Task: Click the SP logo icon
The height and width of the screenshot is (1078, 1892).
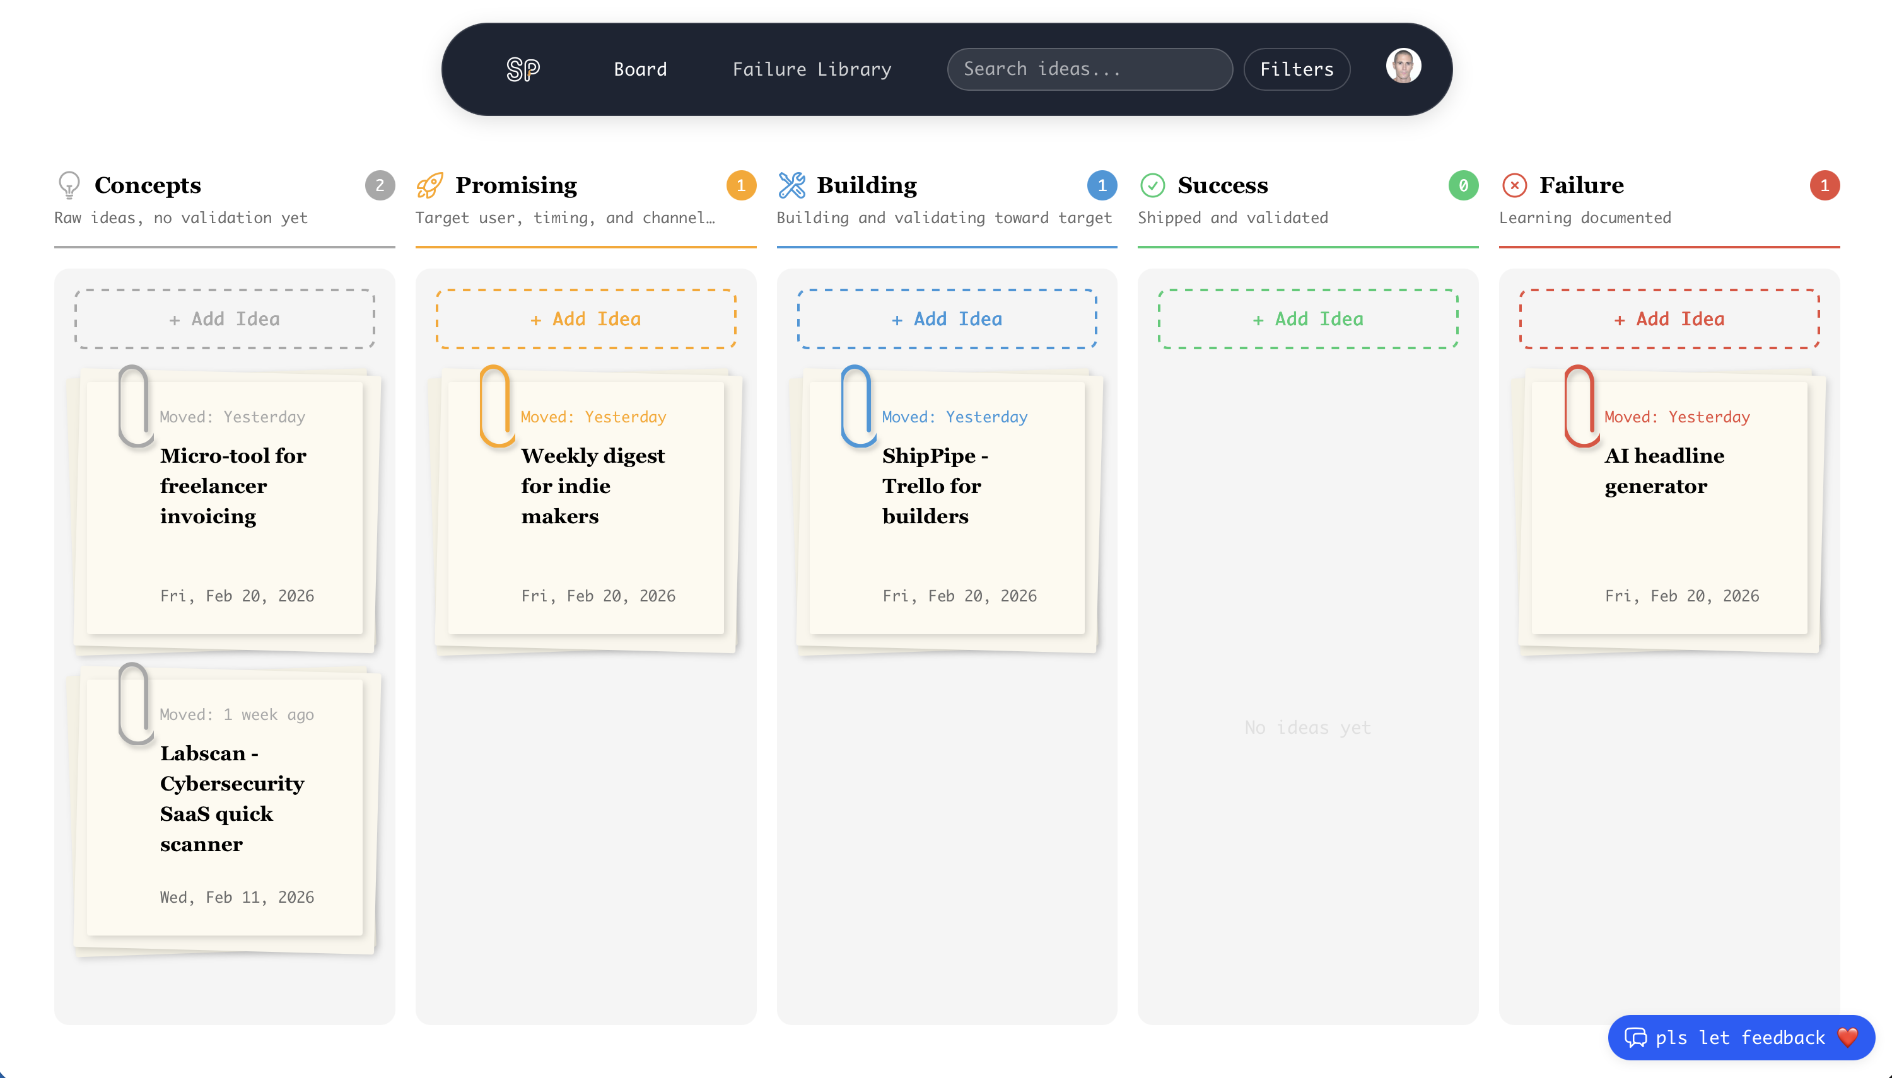Action: (523, 69)
